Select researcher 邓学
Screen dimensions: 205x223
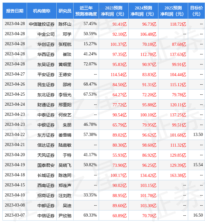coord(67,34)
